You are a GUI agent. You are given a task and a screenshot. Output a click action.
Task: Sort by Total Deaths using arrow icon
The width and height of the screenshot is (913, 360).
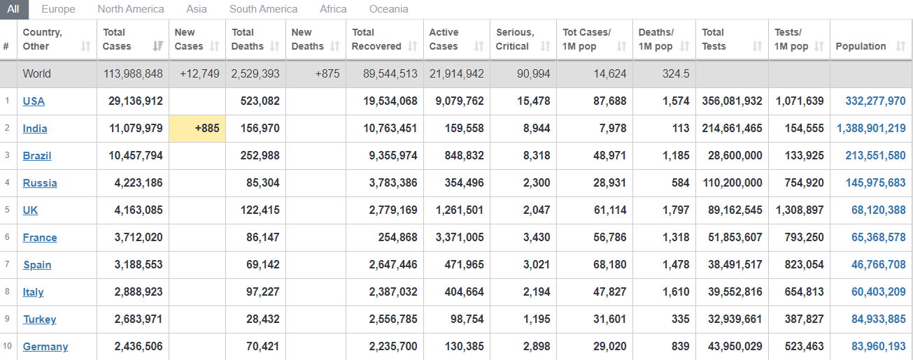point(275,47)
